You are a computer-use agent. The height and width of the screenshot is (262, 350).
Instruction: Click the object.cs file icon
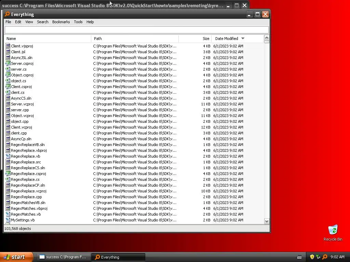[8, 81]
